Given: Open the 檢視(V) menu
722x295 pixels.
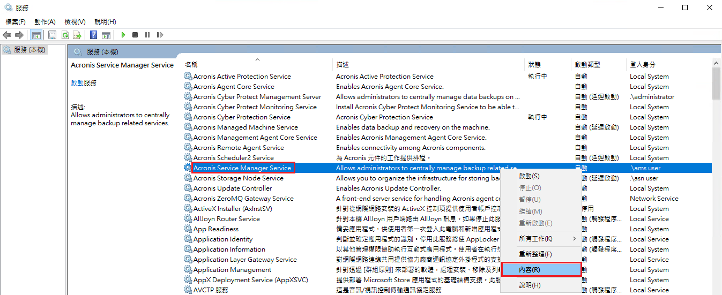Looking at the screenshot, I should pyautogui.click(x=75, y=22).
